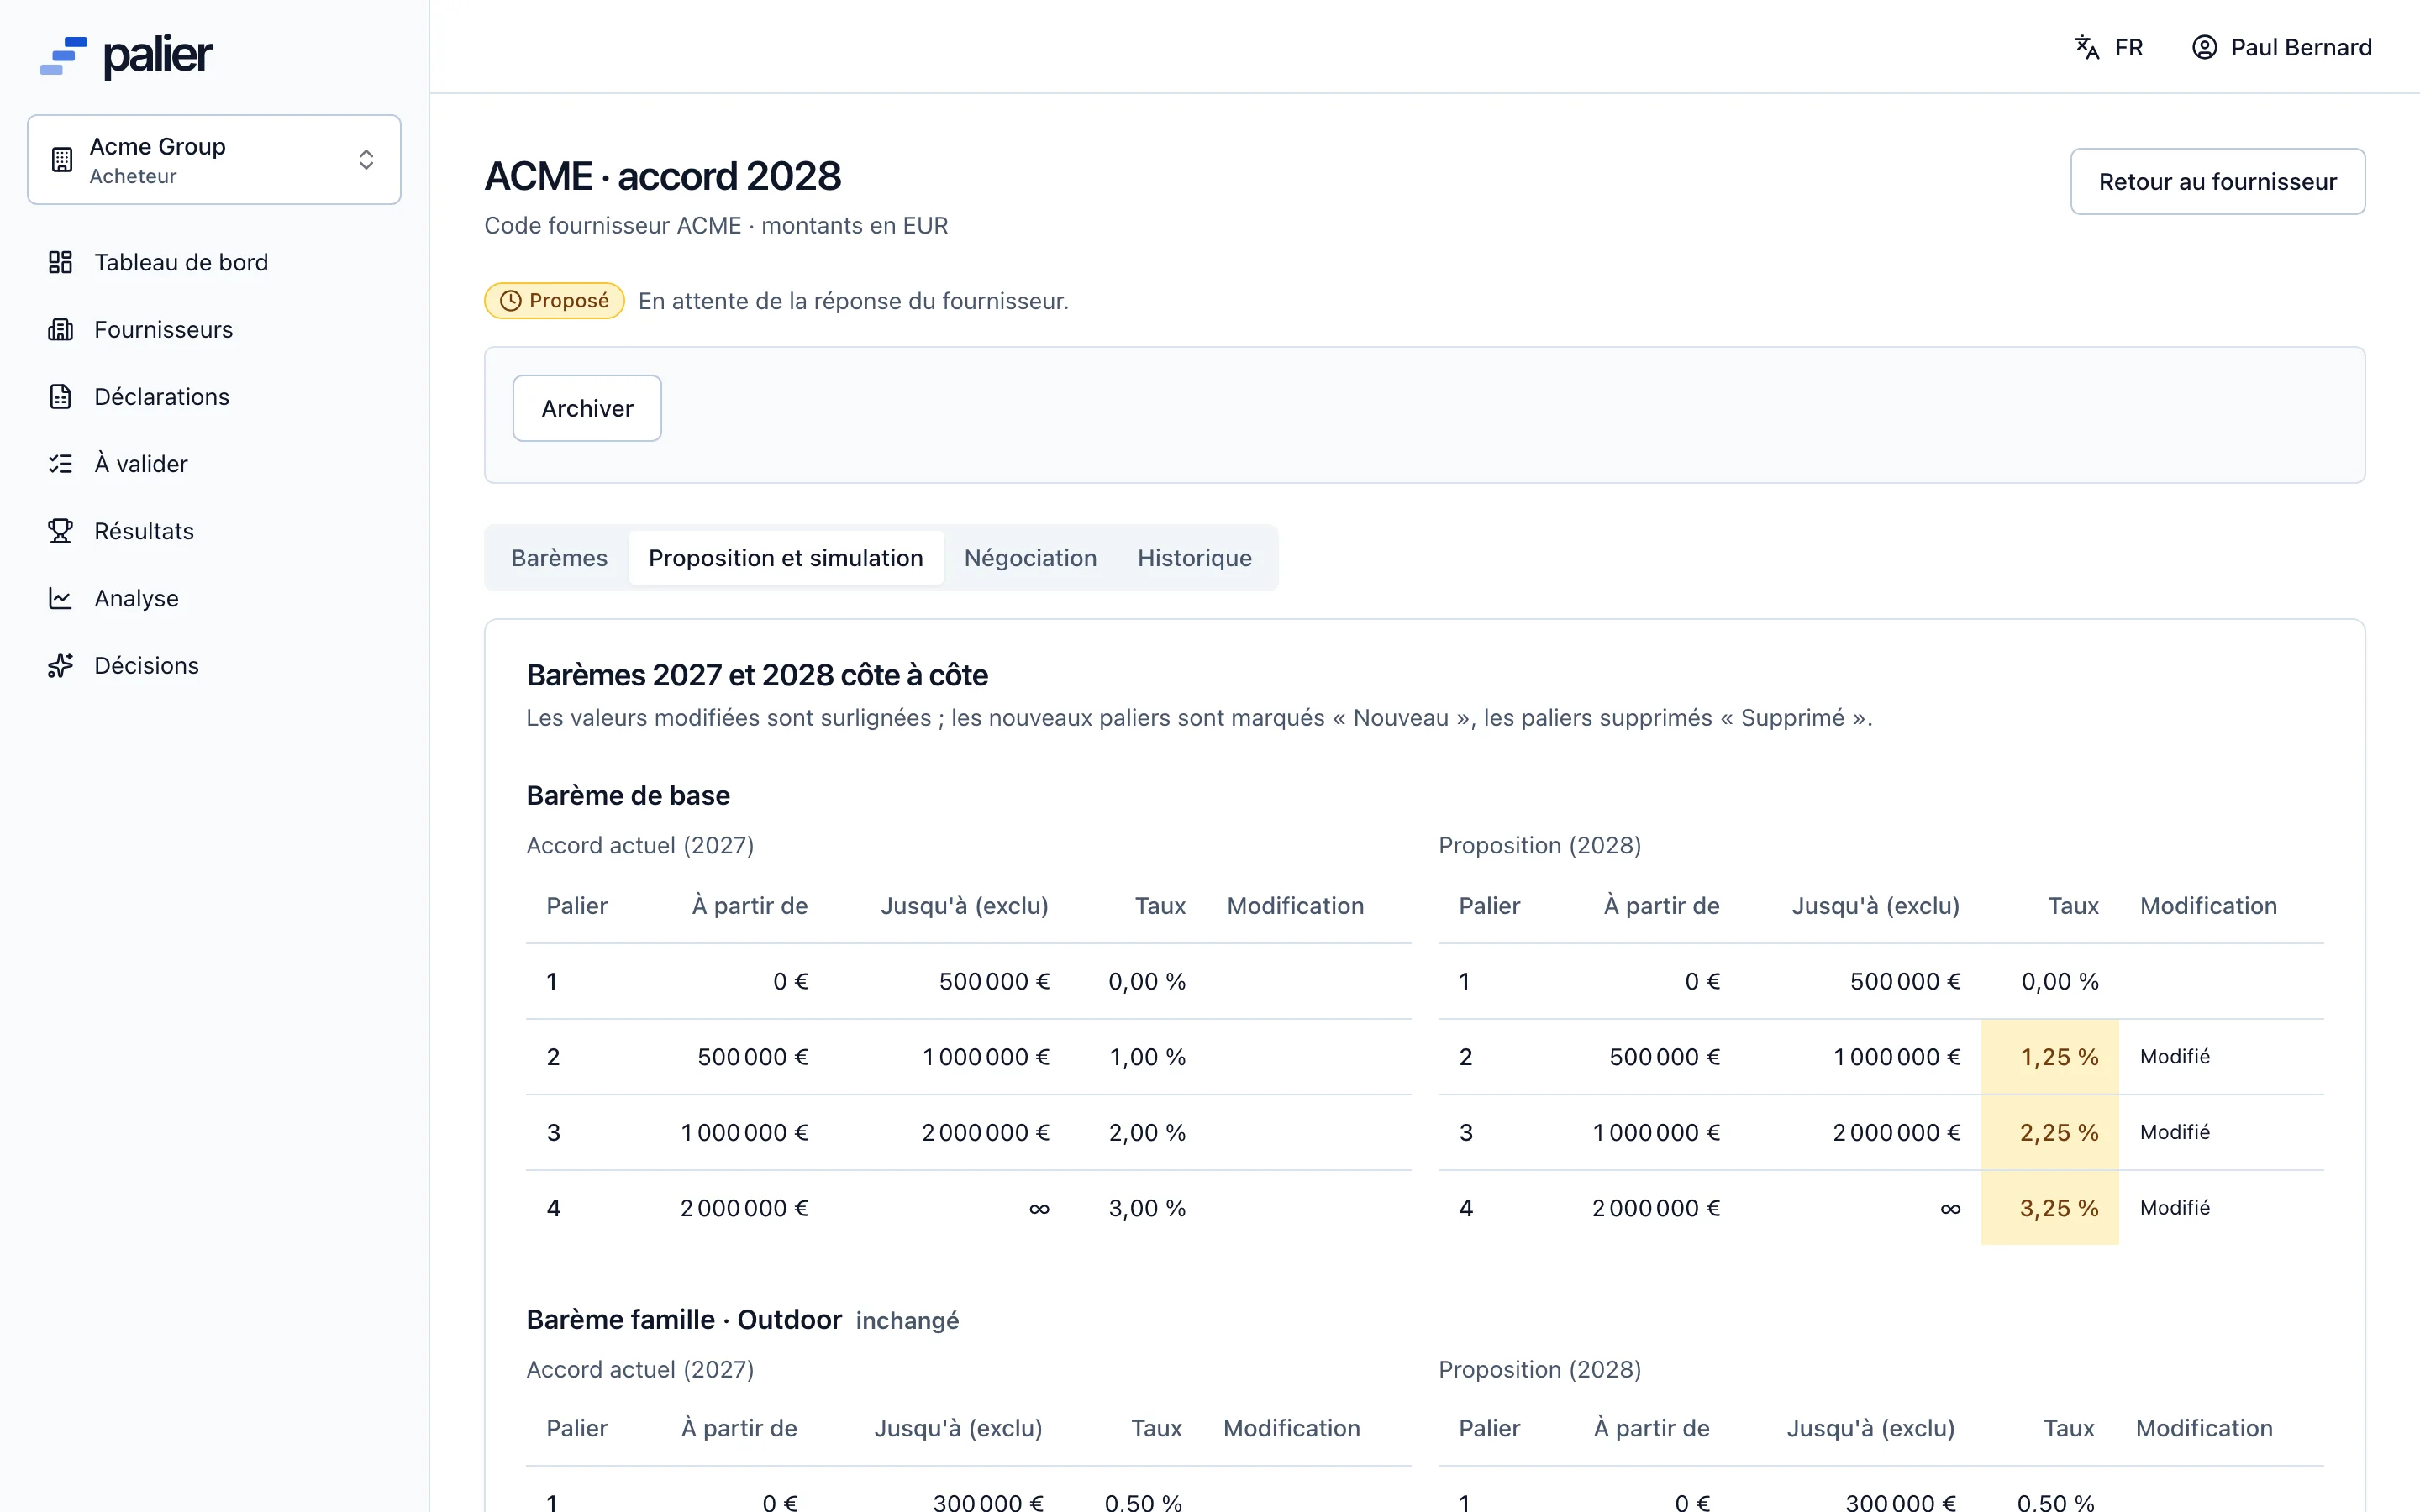Click the À valider checklist icon

pyautogui.click(x=60, y=464)
